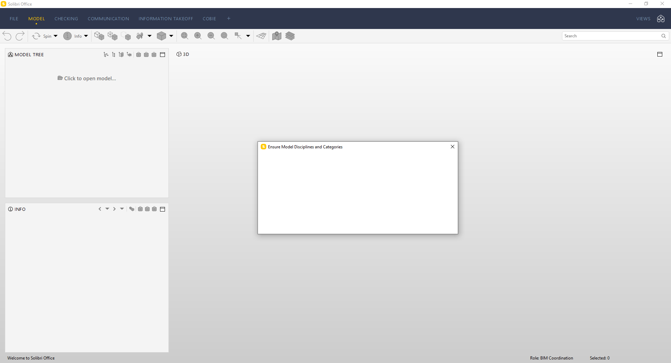Screen dimensions: 671x363
Task: Click the 'Welcome to Solibri Office' status text
Action: (x=31, y=358)
